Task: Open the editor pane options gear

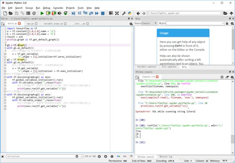Action: point(131,24)
